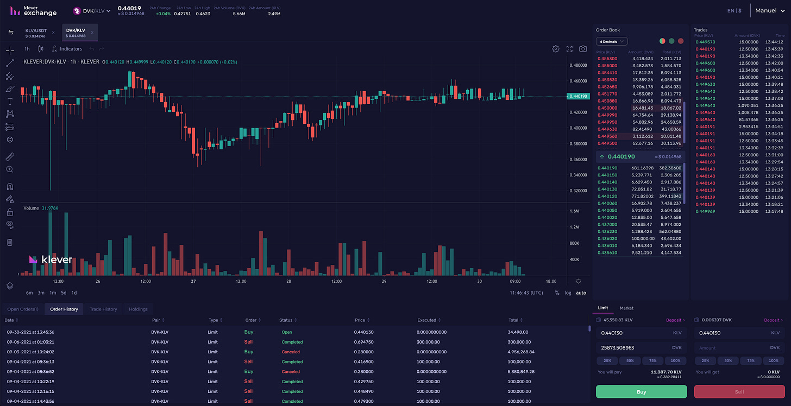Close the KLV/USDT pair tab
791x406 pixels.
click(x=53, y=33)
